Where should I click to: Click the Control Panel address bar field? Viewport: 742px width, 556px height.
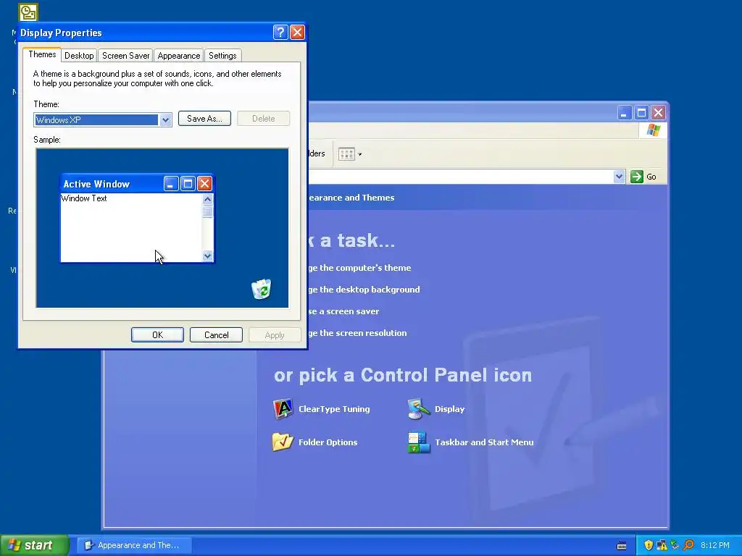[x=461, y=177]
